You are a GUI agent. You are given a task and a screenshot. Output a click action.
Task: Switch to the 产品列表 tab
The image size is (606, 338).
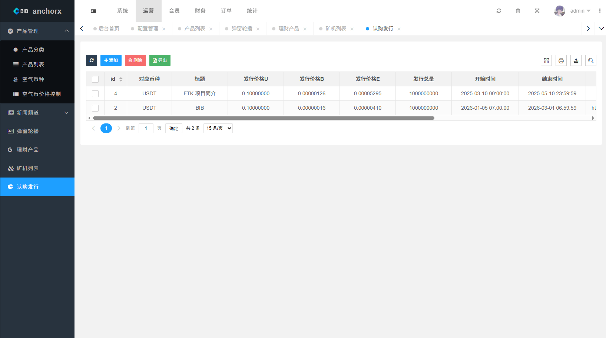(195, 29)
